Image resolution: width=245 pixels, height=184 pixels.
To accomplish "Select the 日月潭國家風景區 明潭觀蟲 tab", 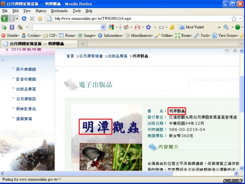I will [x=39, y=44].
